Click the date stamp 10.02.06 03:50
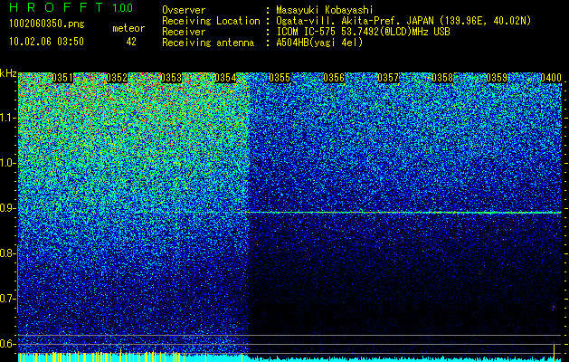 pos(46,42)
